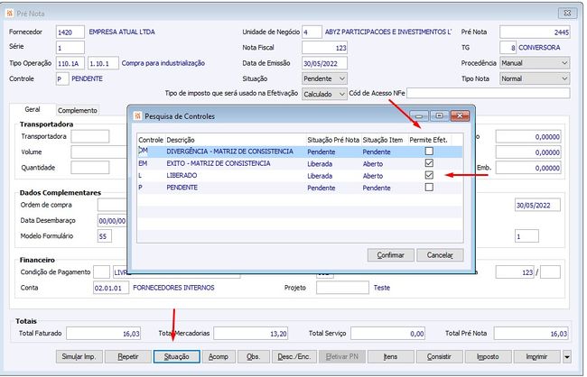
Task: Click the Total Serviço field
Action: click(387, 333)
